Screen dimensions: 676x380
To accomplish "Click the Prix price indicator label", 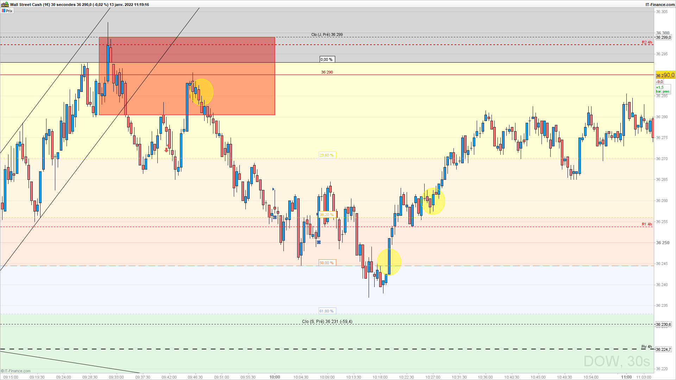I will (7, 11).
